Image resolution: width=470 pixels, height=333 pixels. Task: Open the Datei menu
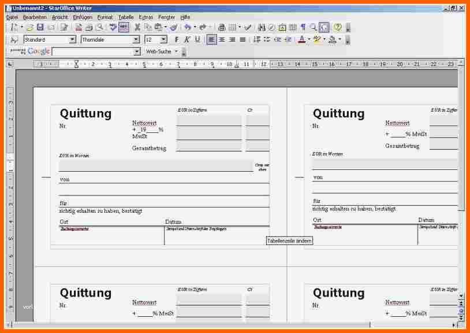[12, 17]
